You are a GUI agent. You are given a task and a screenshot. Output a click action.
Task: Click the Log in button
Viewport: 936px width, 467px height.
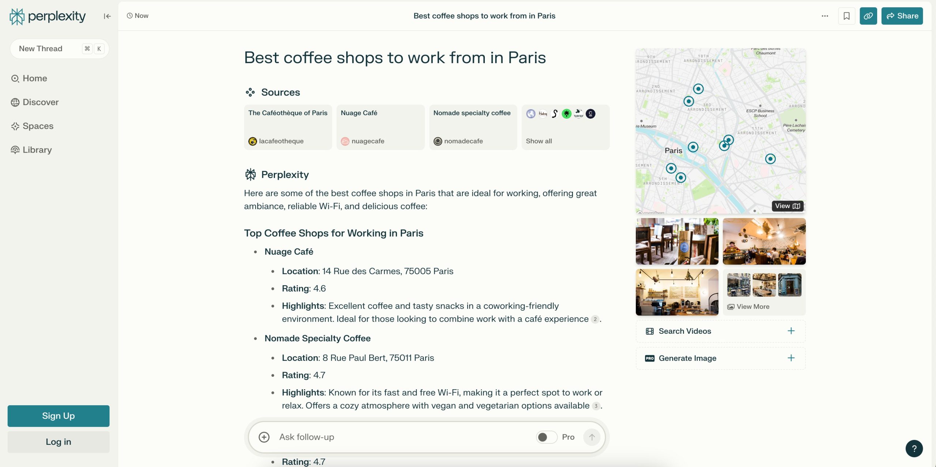[x=58, y=442]
